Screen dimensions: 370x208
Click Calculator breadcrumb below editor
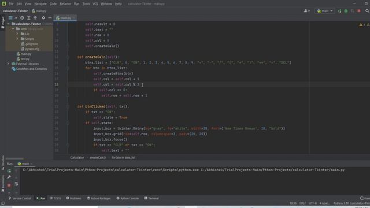[x=77, y=158]
